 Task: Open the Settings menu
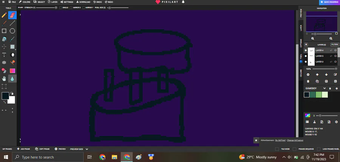coord(67,2)
